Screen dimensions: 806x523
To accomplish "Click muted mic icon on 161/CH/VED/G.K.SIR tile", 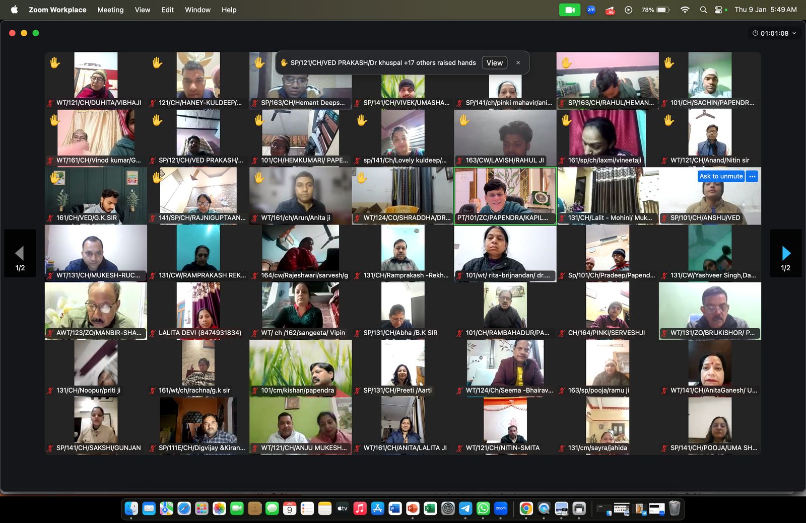I will coord(50,218).
